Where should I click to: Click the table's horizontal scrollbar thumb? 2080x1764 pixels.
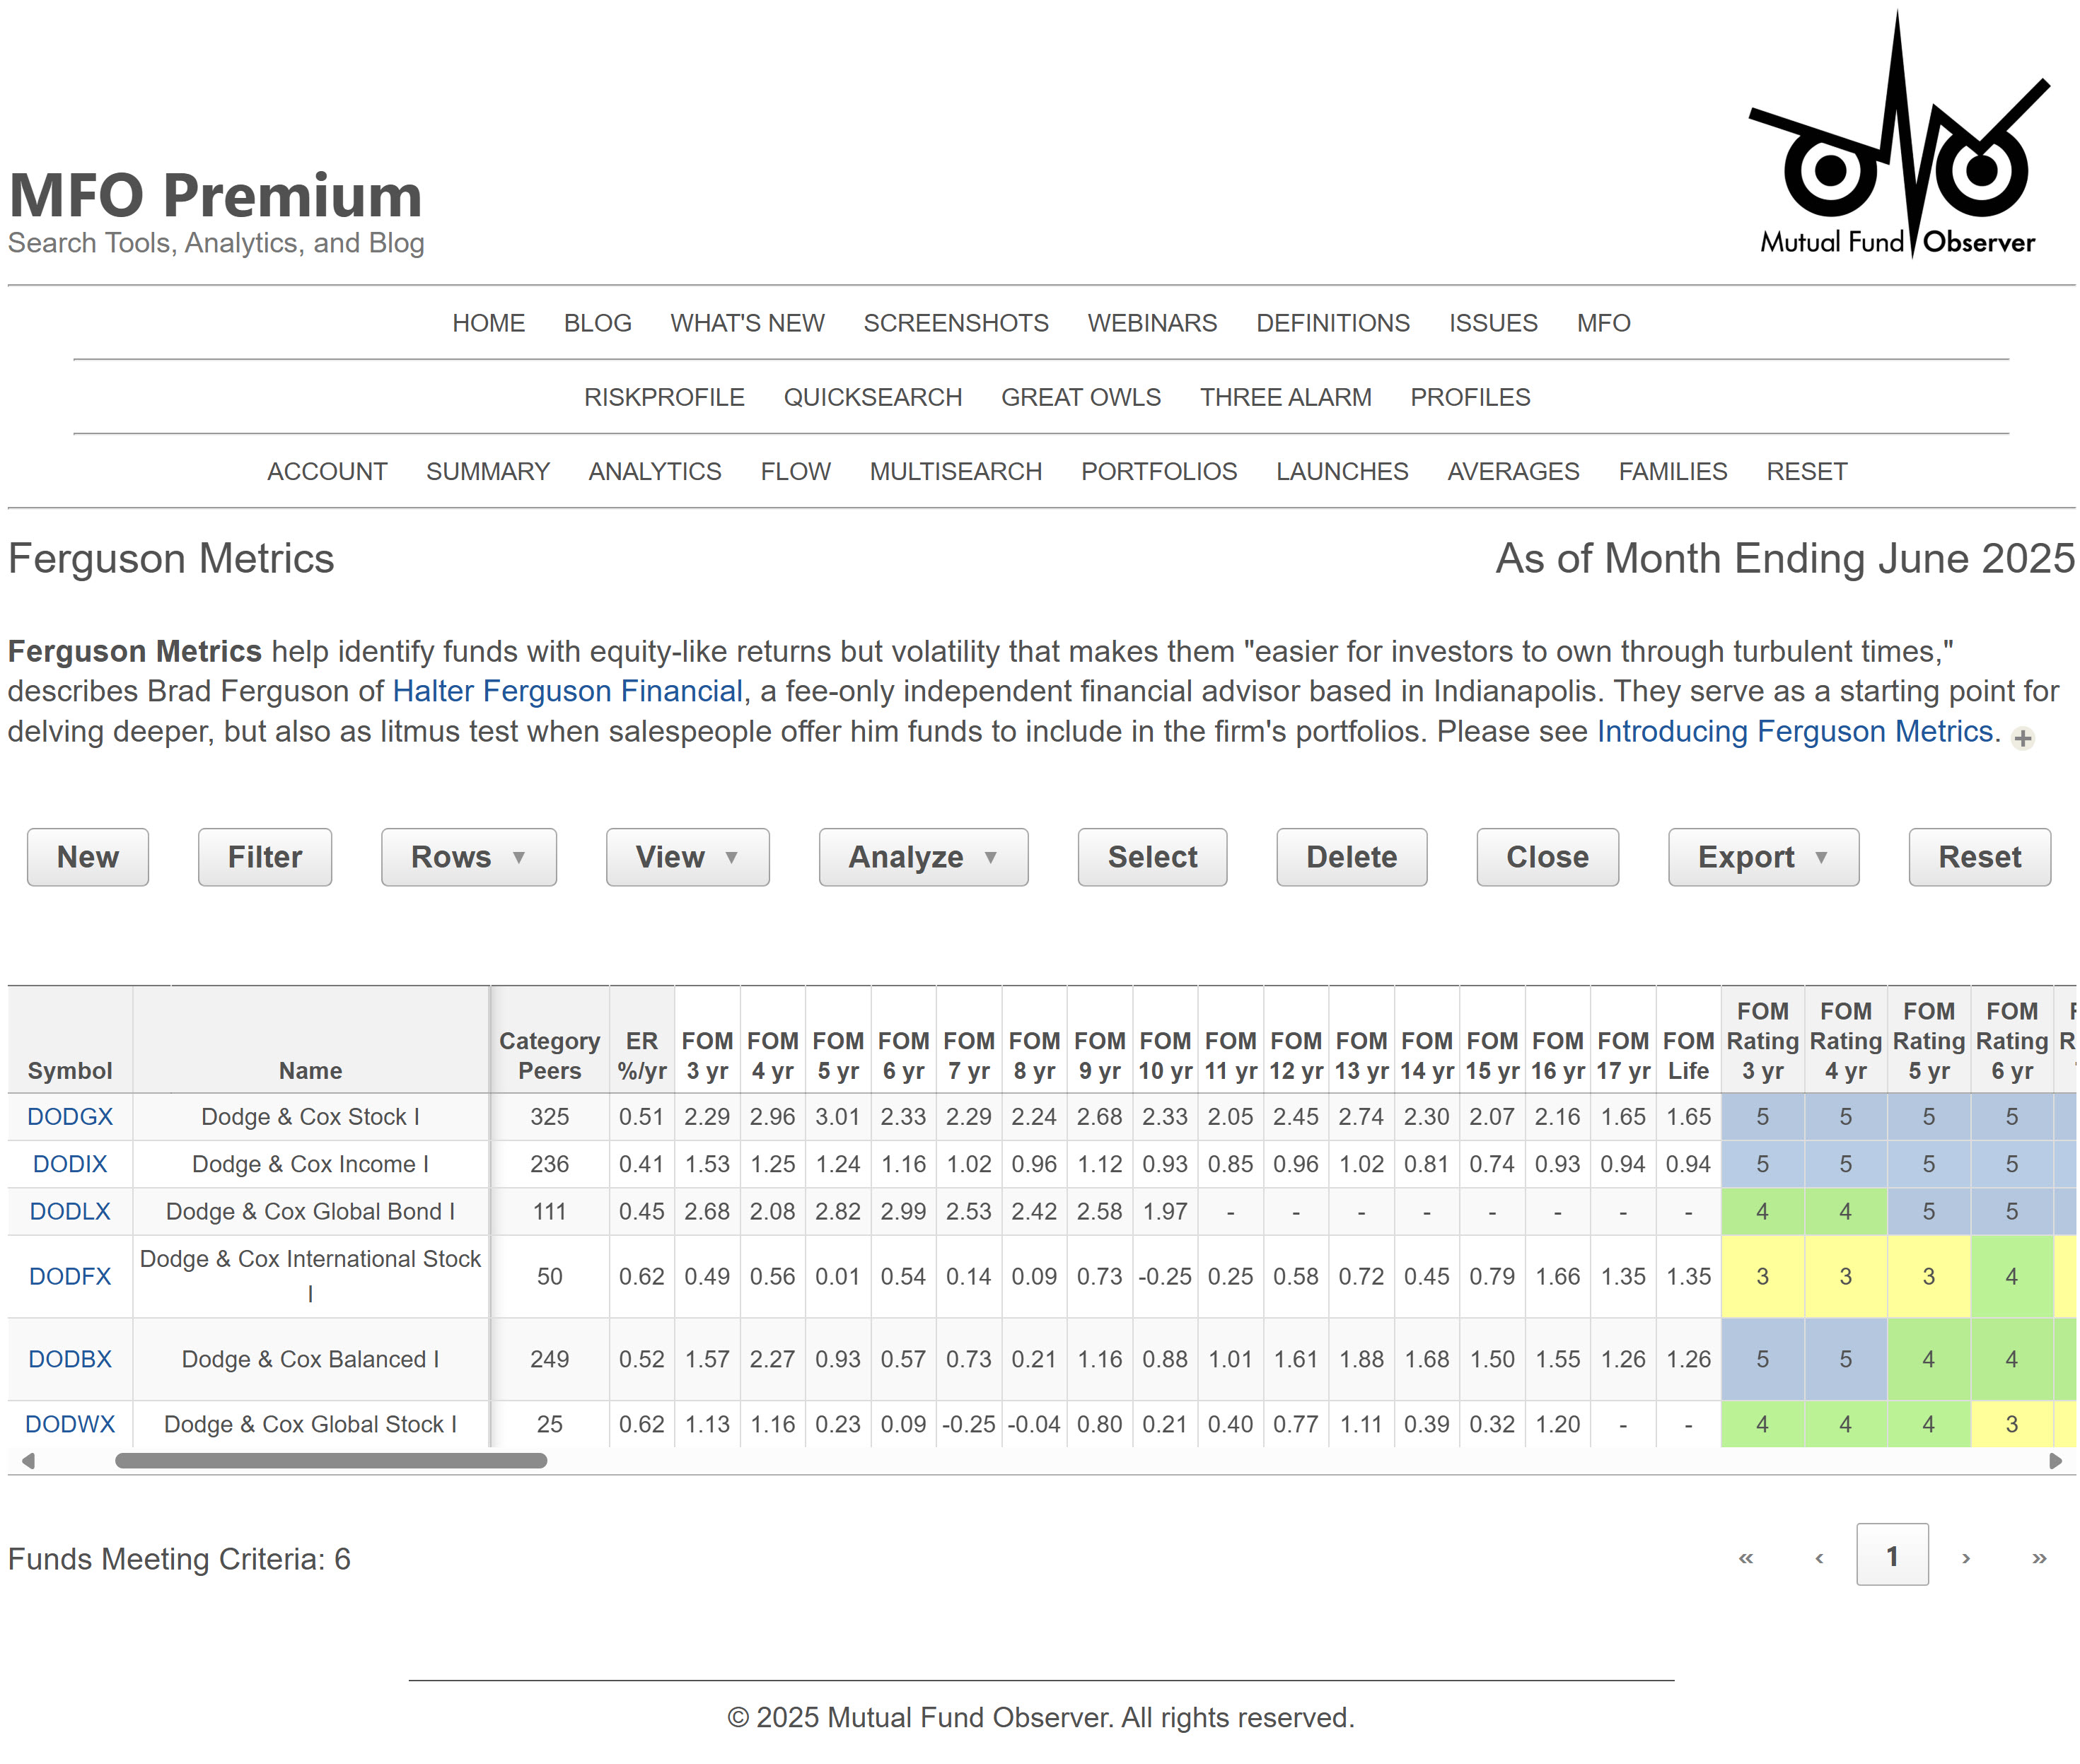point(330,1460)
